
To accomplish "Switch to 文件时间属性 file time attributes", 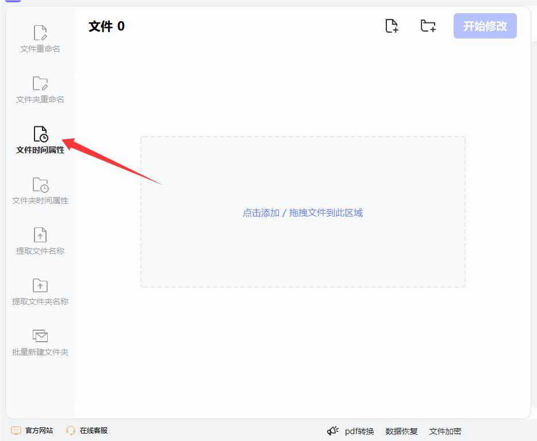I will tap(40, 140).
